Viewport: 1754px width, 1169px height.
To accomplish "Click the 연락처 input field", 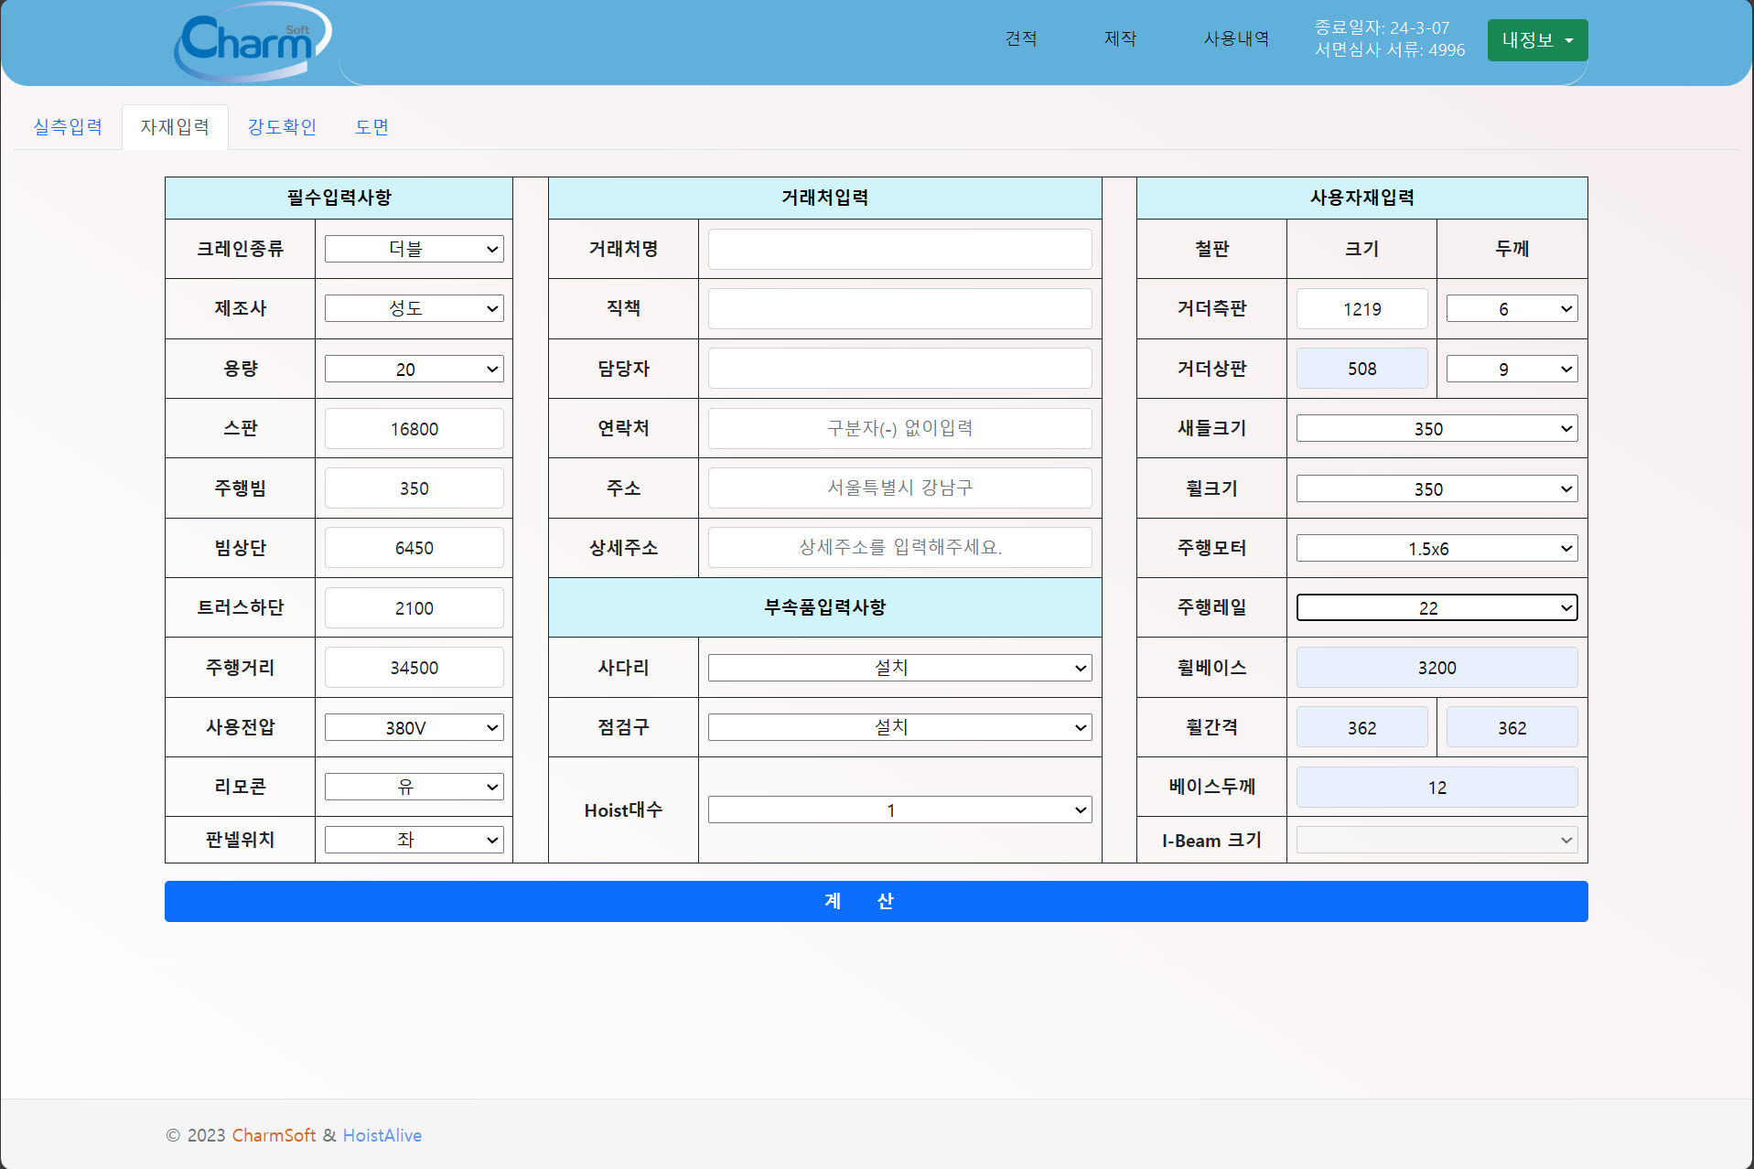I will 899,428.
